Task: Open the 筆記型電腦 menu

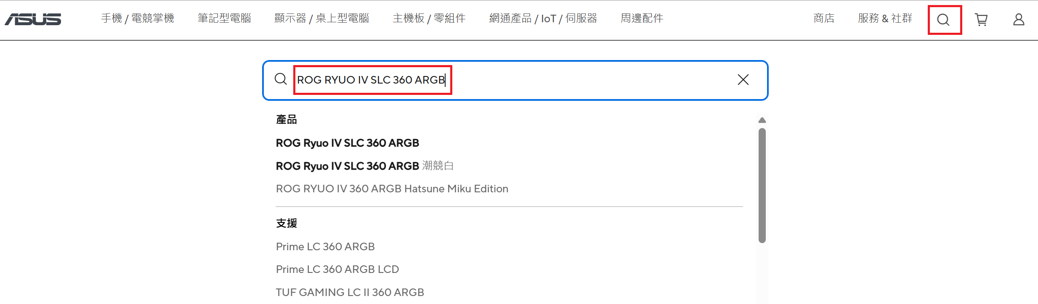Action: pyautogui.click(x=224, y=18)
